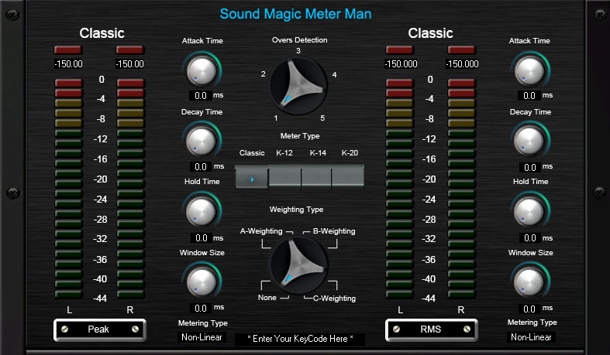Click the left panel Window Size knob
The image size is (610, 355).
202,282
